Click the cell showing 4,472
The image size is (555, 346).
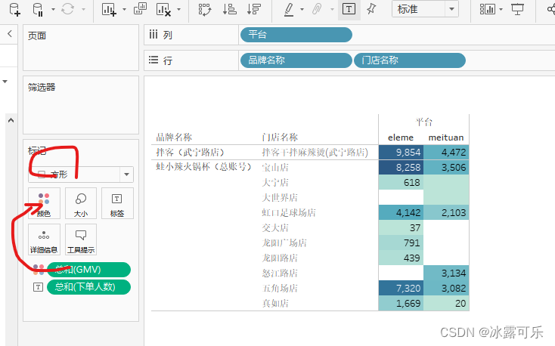coord(446,152)
